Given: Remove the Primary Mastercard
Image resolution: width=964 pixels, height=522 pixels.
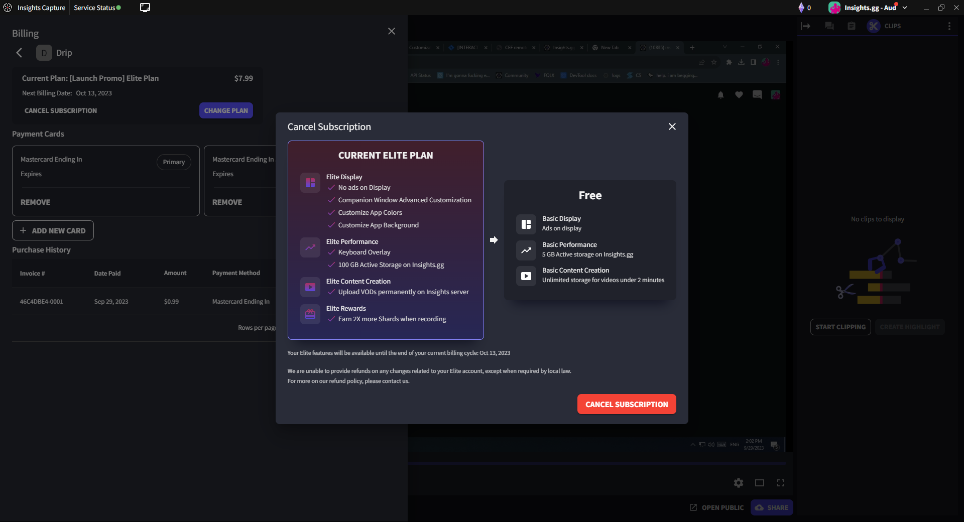Looking at the screenshot, I should point(35,202).
